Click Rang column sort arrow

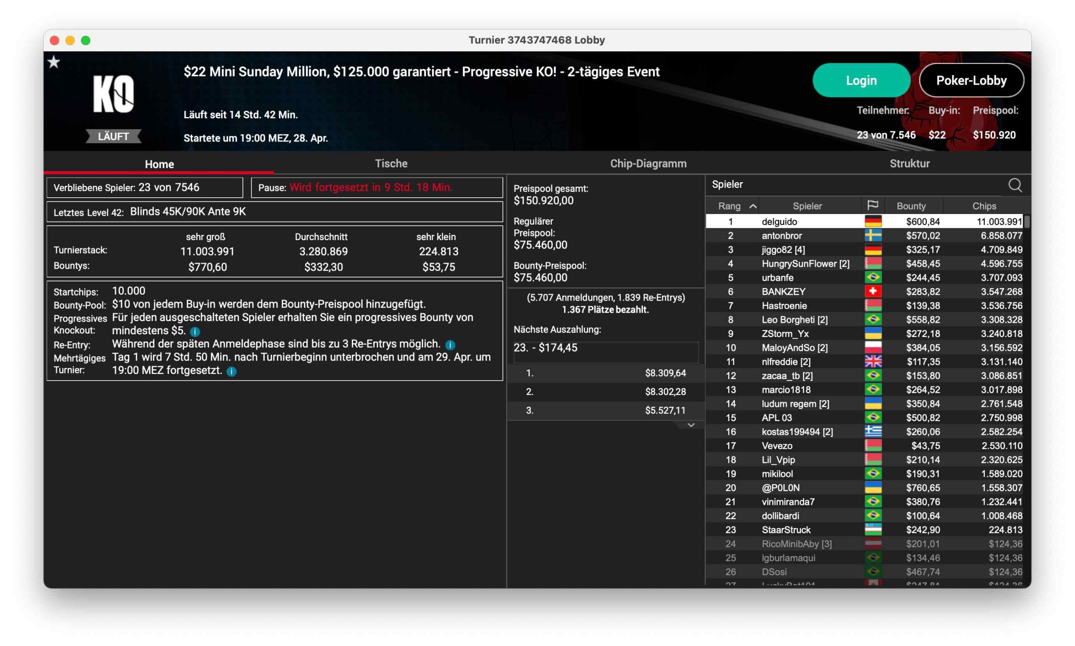752,206
